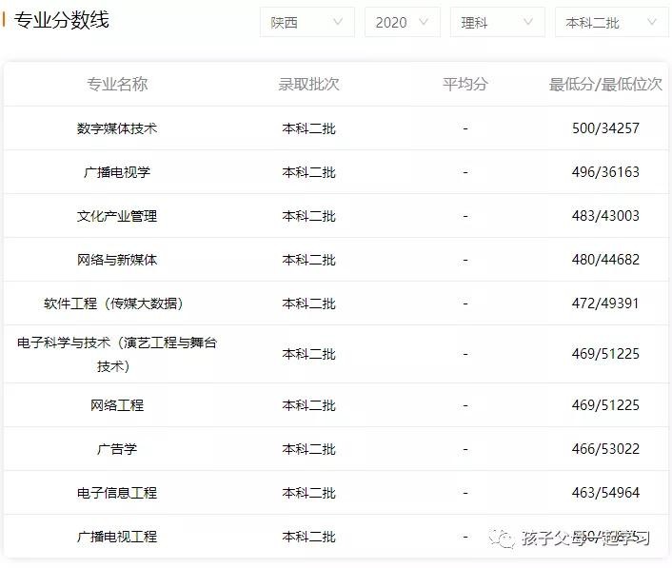Open the 陕西 province dropdown
This screenshot has width=672, height=568.
pyautogui.click(x=306, y=22)
